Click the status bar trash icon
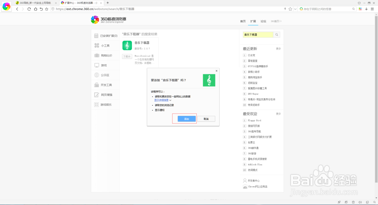Image resolution: width=378 pixels, height=205 pixels. tap(353, 202)
